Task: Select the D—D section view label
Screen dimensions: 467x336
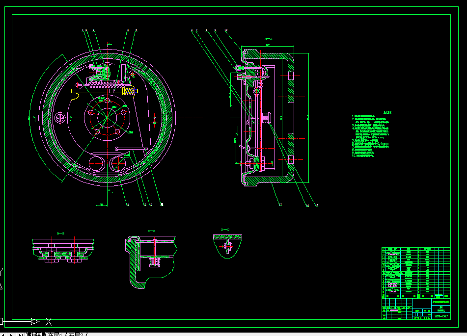Action: (x=225, y=230)
